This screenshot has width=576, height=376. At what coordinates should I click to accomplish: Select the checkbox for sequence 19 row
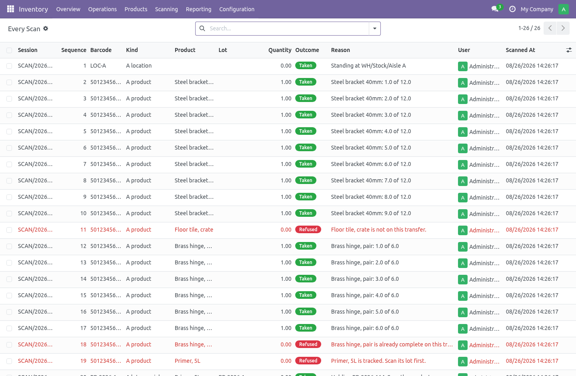tap(9, 361)
